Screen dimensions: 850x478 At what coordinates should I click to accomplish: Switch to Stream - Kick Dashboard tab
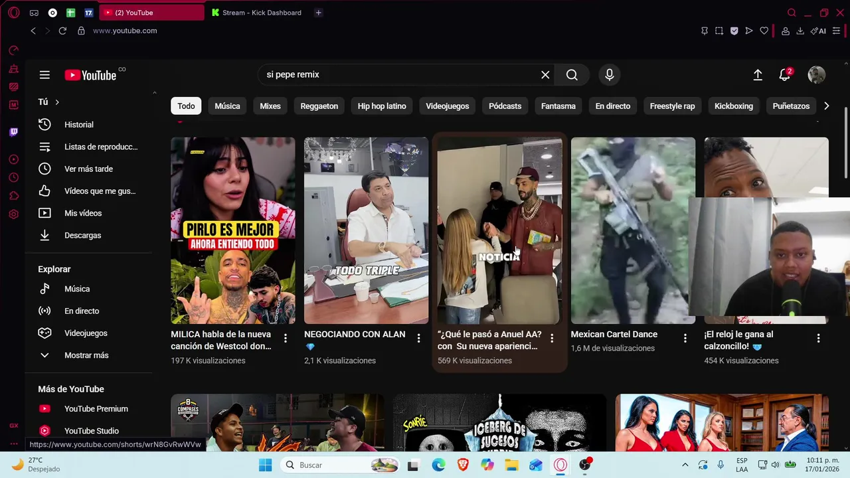pos(258,13)
